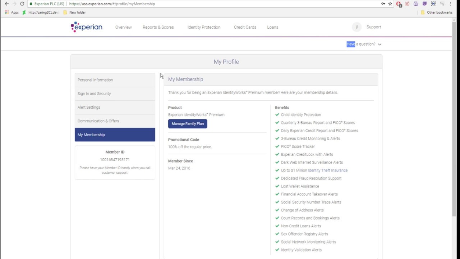
Task: Click the bookmark star in the address bar
Action: click(x=390, y=4)
